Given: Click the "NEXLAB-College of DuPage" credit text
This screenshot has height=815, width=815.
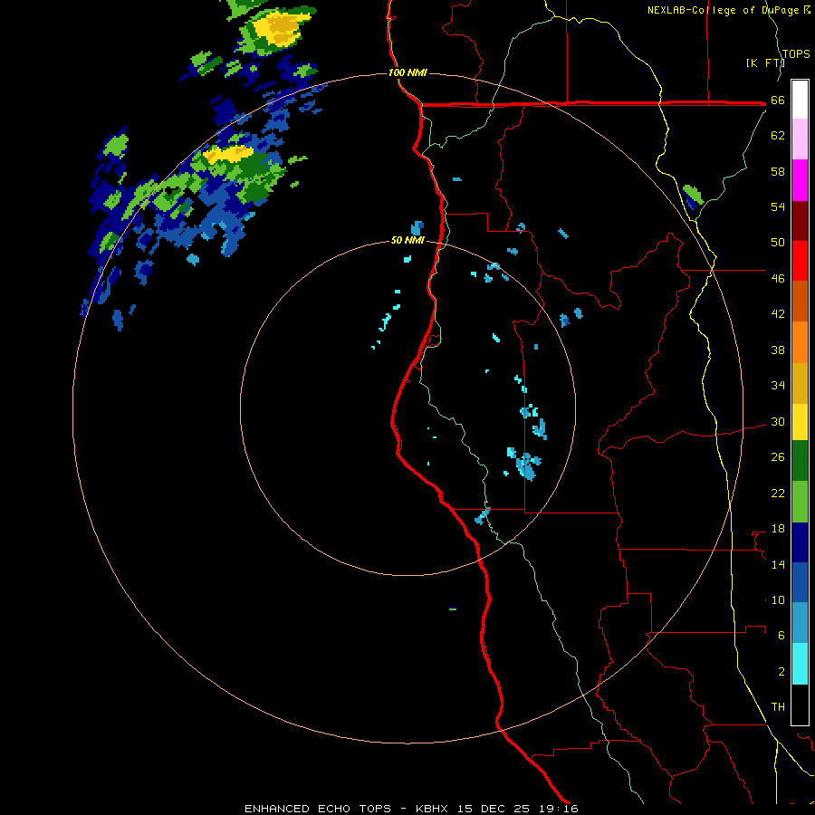Looking at the screenshot, I should pyautogui.click(x=724, y=10).
